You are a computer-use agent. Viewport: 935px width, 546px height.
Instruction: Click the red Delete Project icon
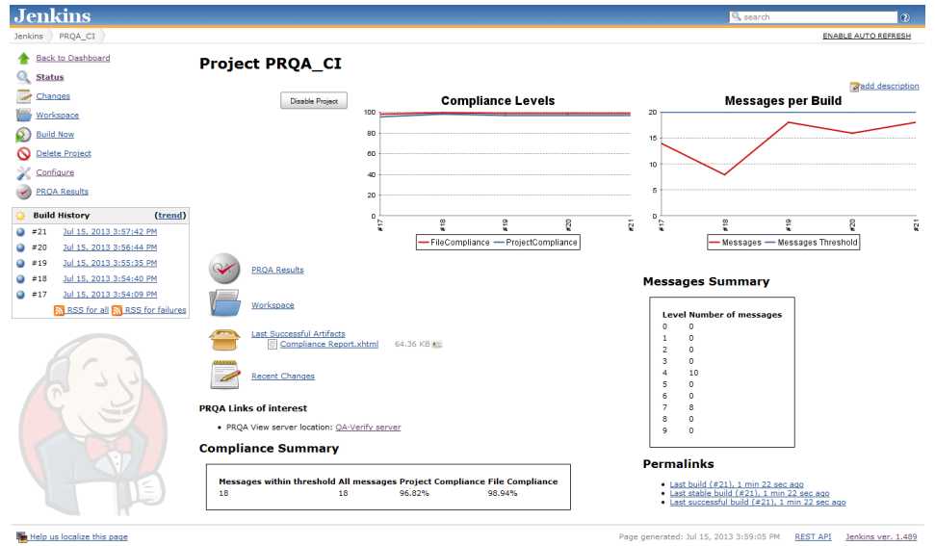[x=23, y=153]
